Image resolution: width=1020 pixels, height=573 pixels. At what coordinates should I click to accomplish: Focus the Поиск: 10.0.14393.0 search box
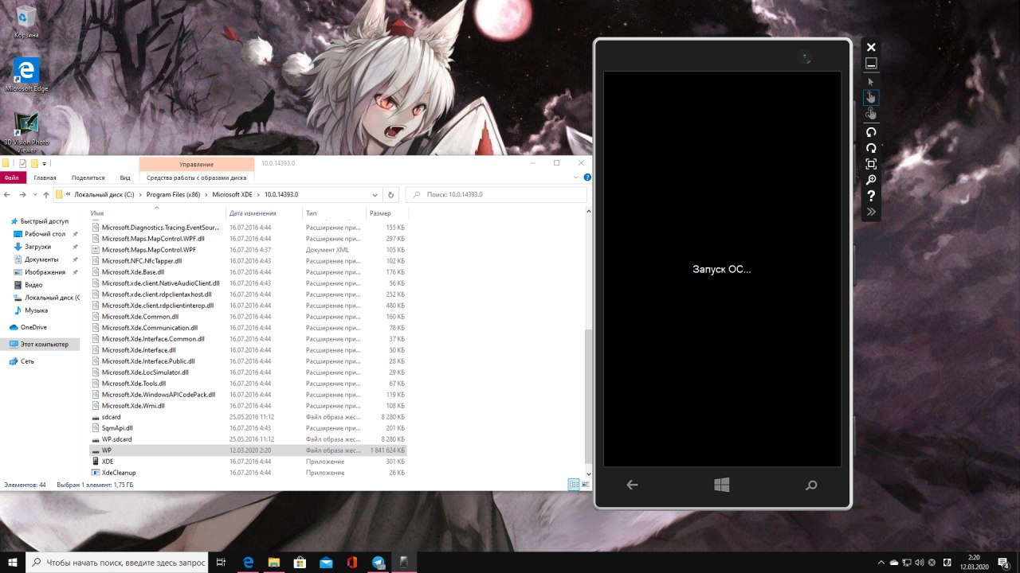coord(496,194)
